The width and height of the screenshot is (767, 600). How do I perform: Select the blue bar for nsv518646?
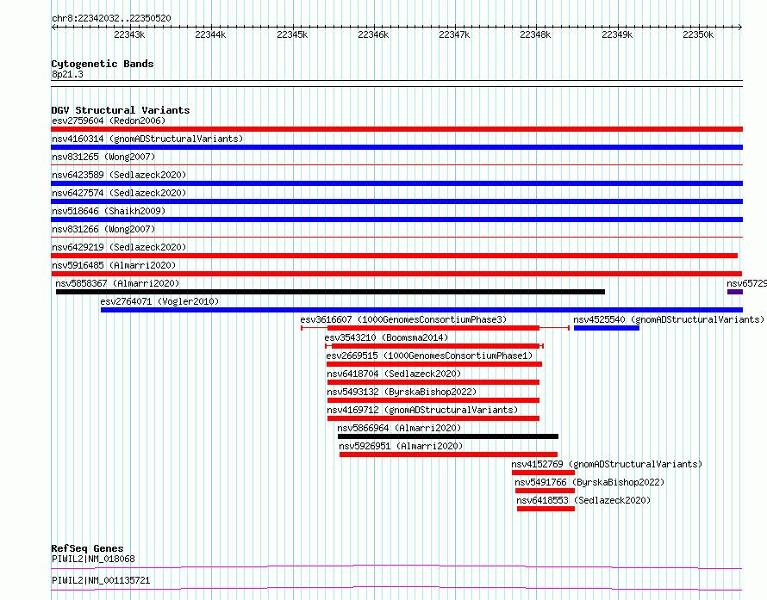click(x=396, y=220)
